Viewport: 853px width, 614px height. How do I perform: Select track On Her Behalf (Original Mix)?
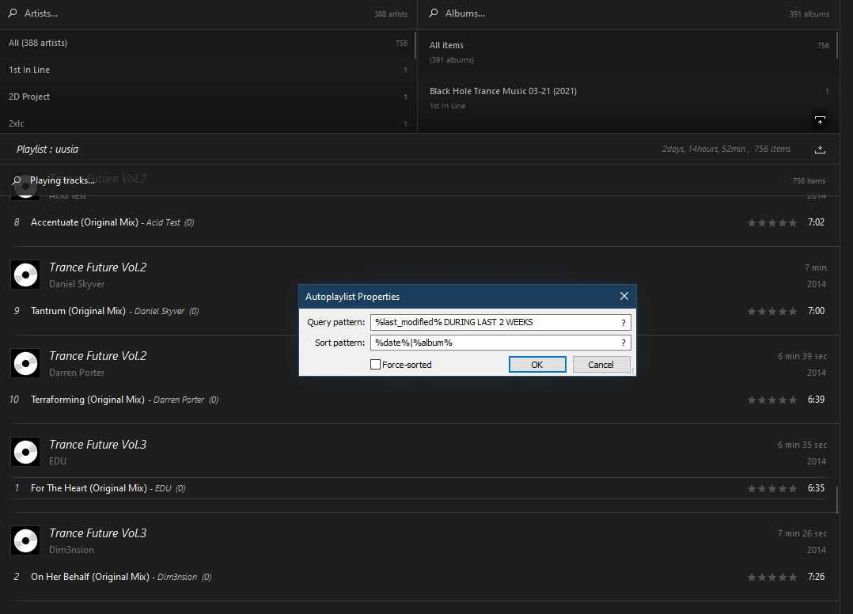point(419,577)
